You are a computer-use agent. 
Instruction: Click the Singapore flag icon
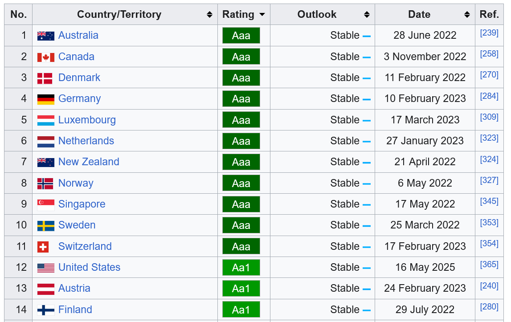[45, 204]
